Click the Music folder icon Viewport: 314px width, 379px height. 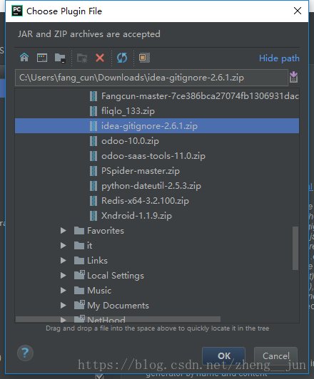(x=79, y=290)
